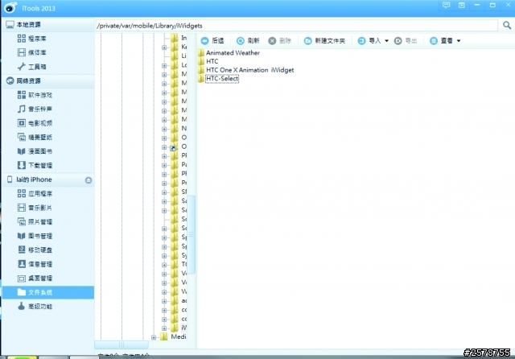Select the HTC folder
The width and height of the screenshot is (515, 359).
[x=208, y=61]
